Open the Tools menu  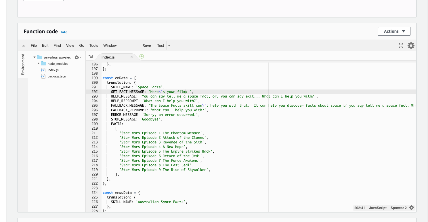pos(94,45)
